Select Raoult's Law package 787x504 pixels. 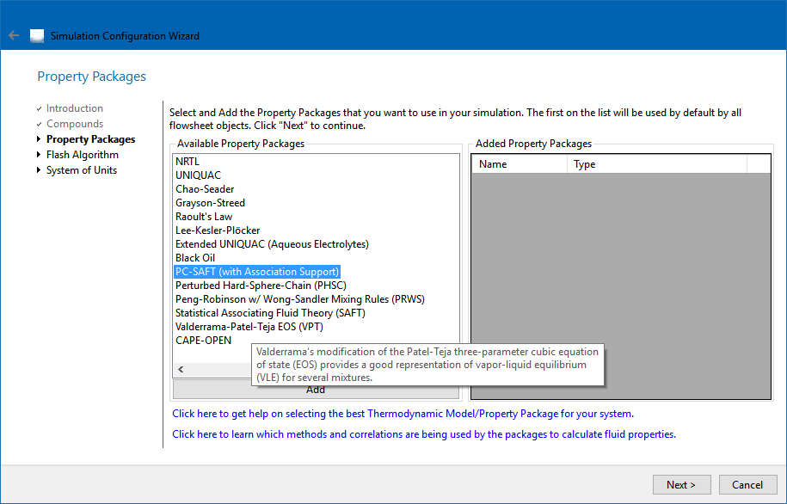(204, 217)
